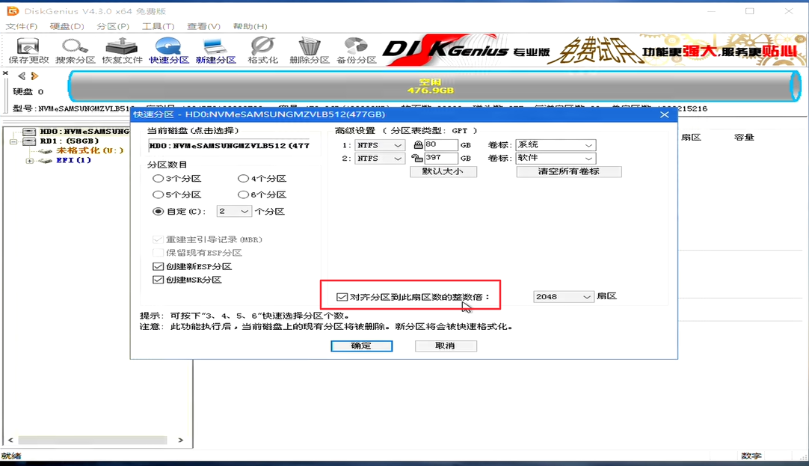Select RD1: (58GB) in the disk tree
Viewport: 809px width, 466px height.
[x=69, y=141]
